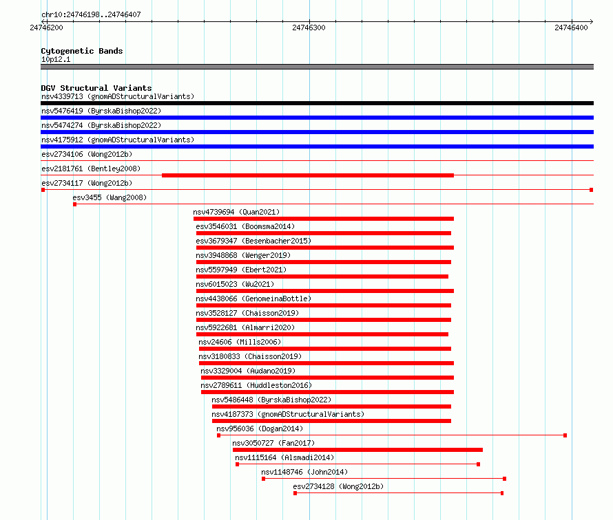Open nsv6015023 Wu2021 variant label
Viewport: 613px width, 520px height.
point(235,284)
